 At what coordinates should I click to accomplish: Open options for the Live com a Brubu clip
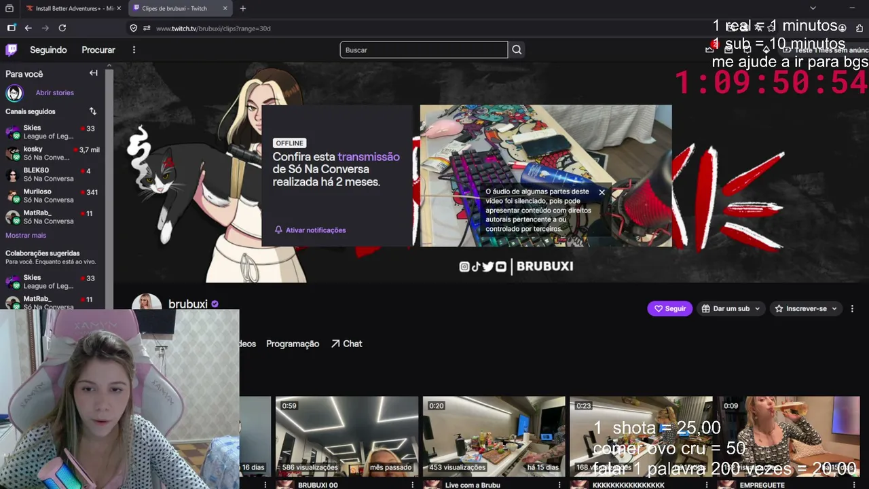pyautogui.click(x=559, y=485)
